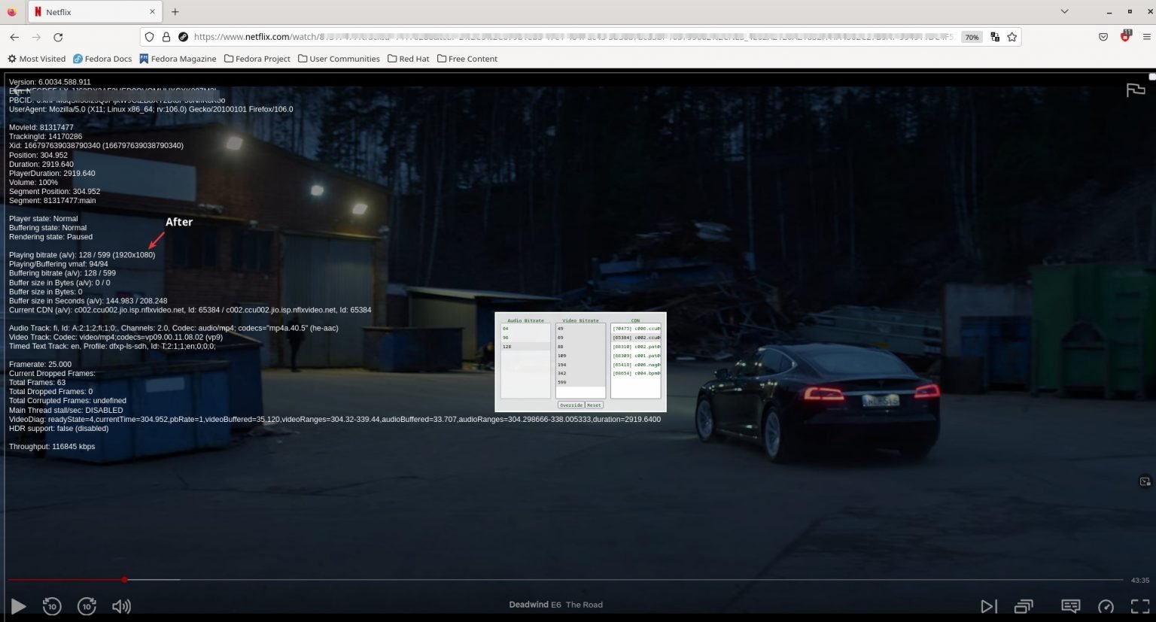Image resolution: width=1156 pixels, height=622 pixels.
Task: Click the flag report icon in top right
Action: pos(1136,89)
